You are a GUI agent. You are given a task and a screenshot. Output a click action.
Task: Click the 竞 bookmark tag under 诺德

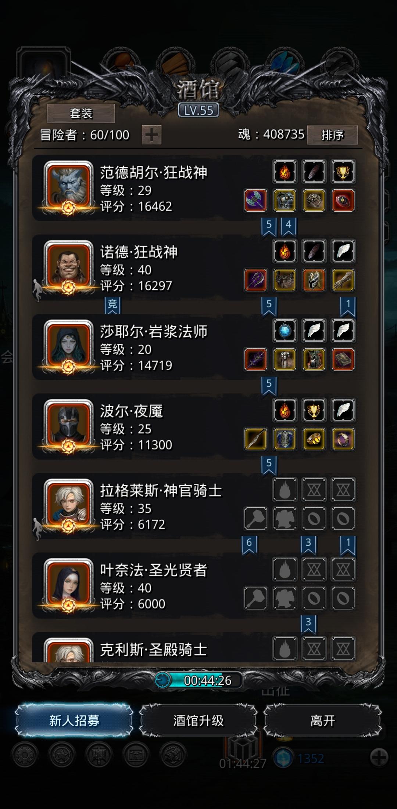click(x=112, y=305)
